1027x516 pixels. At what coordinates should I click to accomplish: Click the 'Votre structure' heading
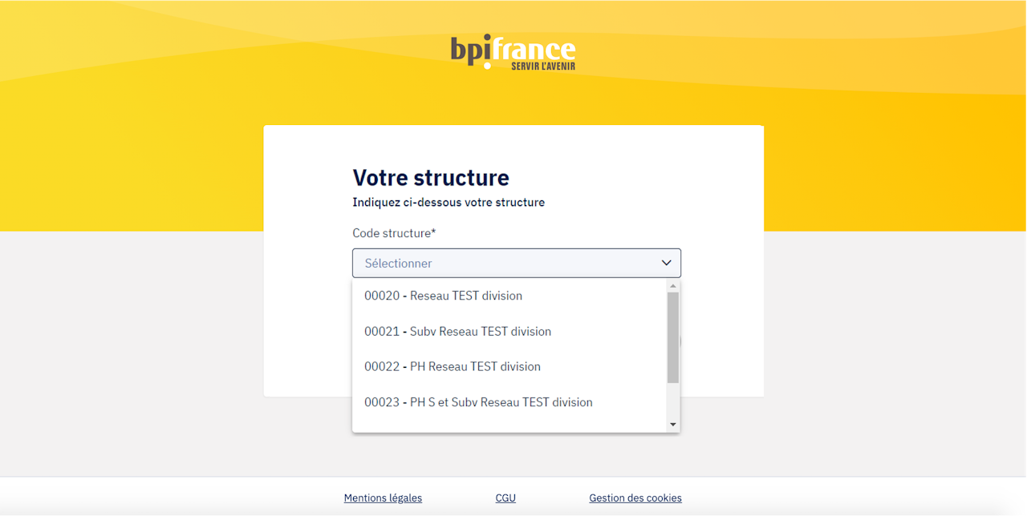[x=431, y=177]
